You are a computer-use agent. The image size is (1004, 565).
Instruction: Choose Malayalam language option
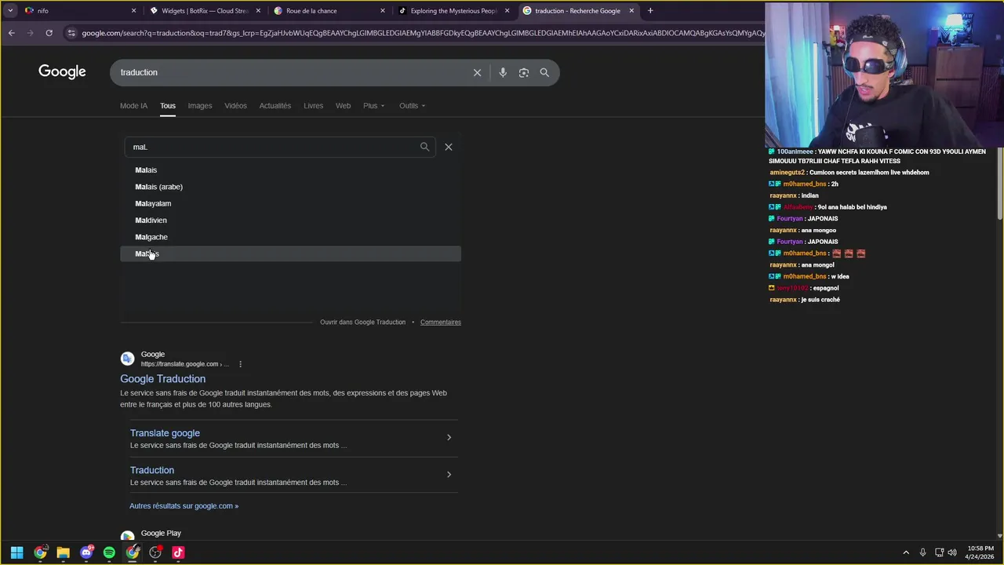coord(290,203)
